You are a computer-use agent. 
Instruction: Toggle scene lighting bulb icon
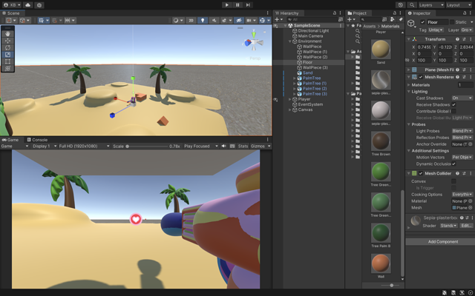pos(203,20)
